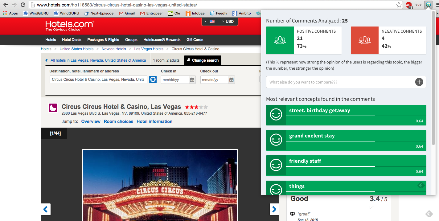Screen dimensions: 439x221
Task: Click the red negative comments icon
Action: (365, 40)
